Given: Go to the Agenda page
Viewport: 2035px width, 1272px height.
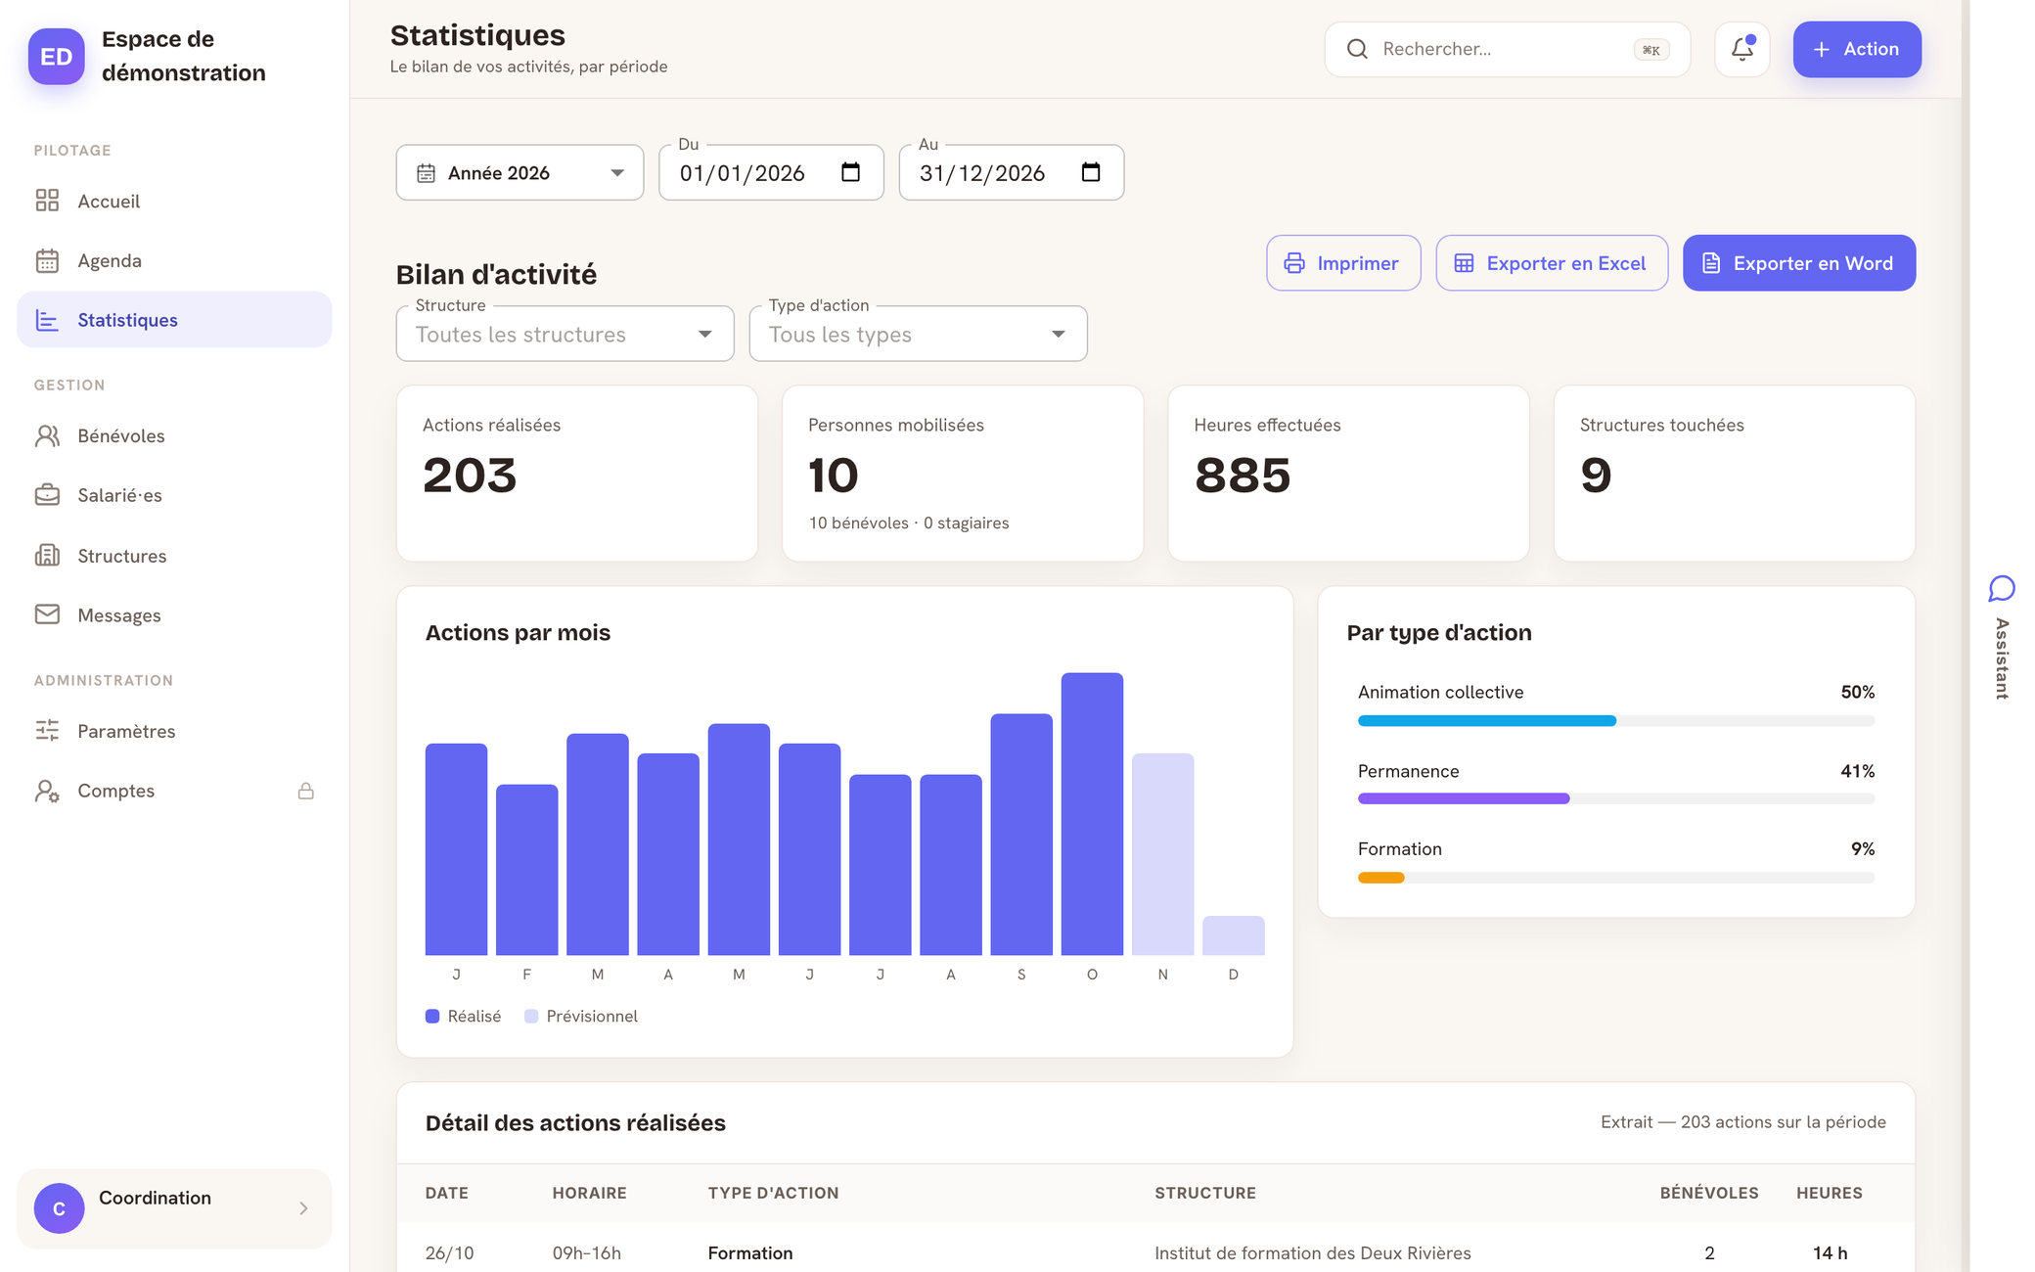Looking at the screenshot, I should [174, 260].
